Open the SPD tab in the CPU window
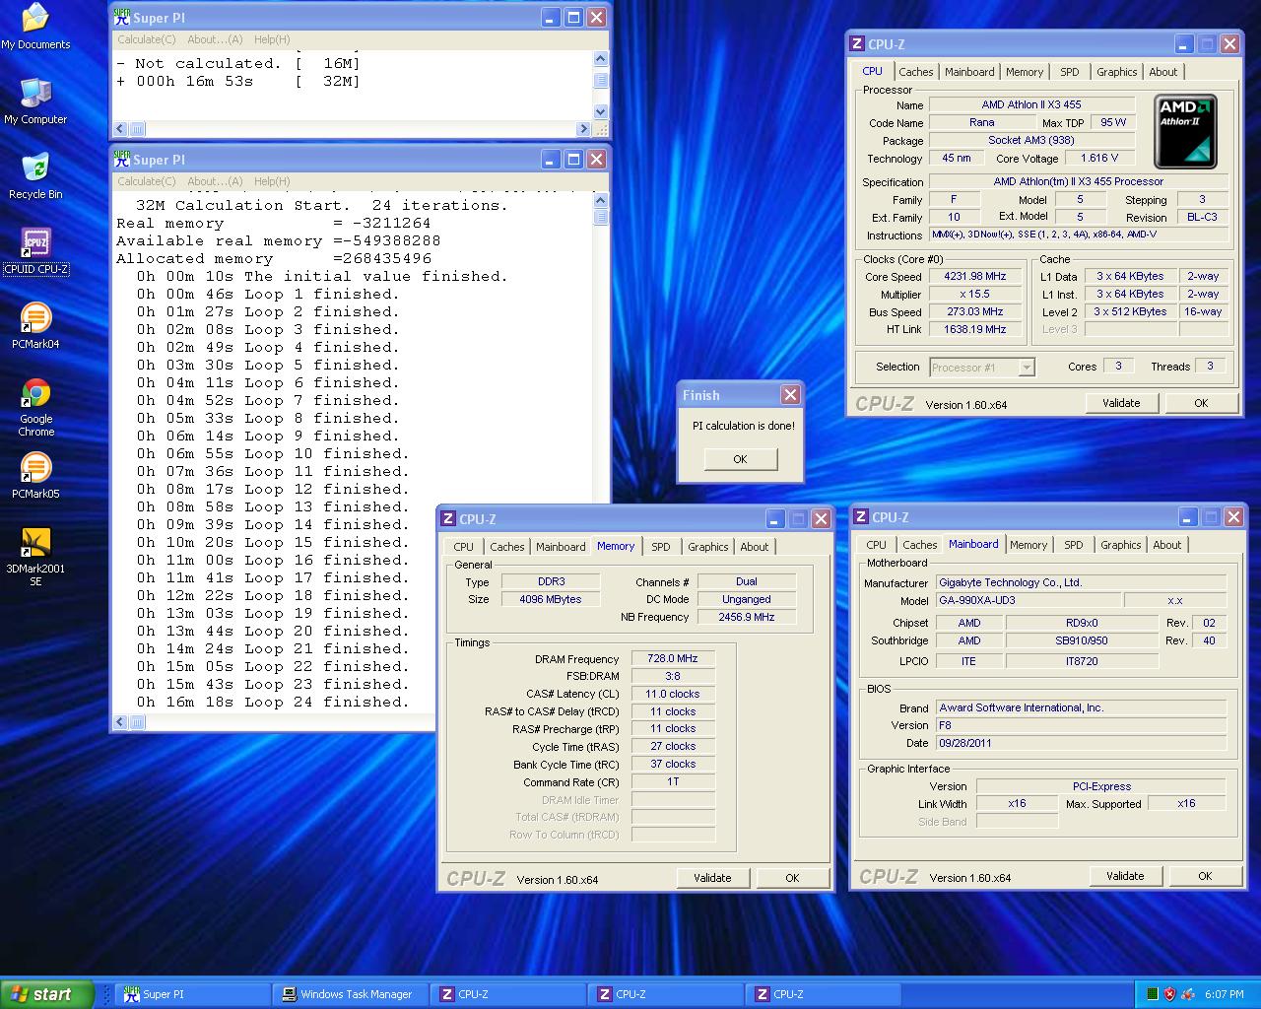This screenshot has height=1009, width=1261. pyautogui.click(x=1070, y=72)
